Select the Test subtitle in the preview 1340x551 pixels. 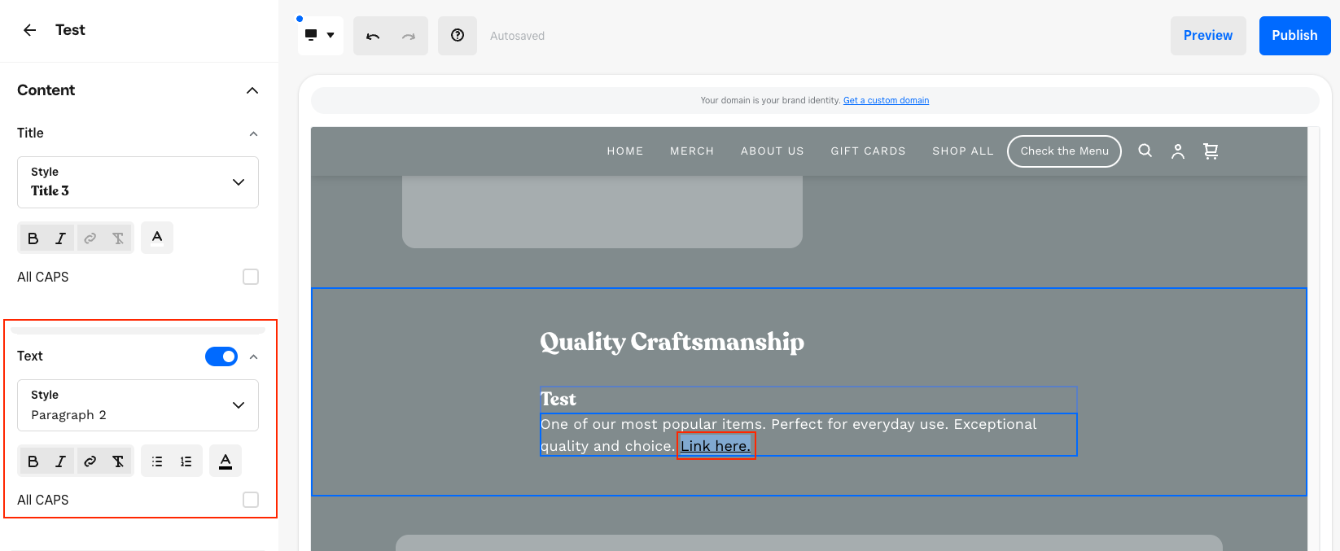[x=558, y=399]
